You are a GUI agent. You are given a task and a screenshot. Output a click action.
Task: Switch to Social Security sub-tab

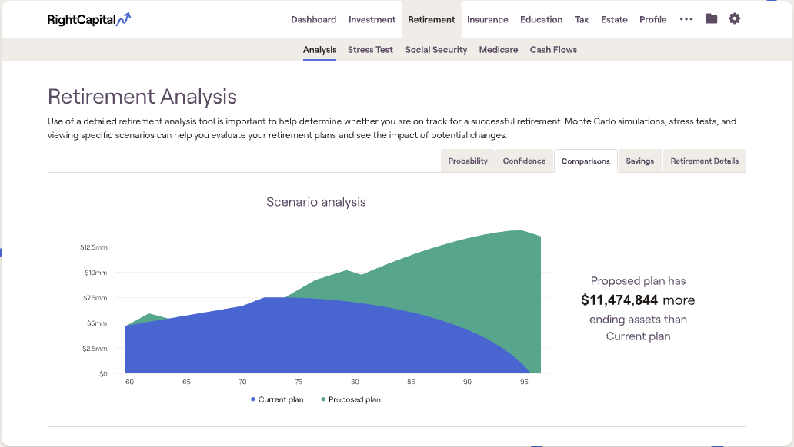pos(436,50)
